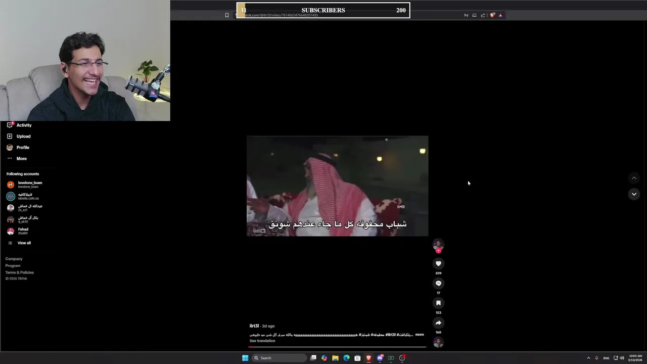Open Microsoft Edge from taskbar
The width and height of the screenshot is (647, 364).
(346, 358)
